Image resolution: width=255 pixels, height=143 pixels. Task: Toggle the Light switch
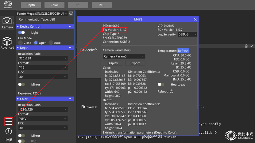pos(22,32)
